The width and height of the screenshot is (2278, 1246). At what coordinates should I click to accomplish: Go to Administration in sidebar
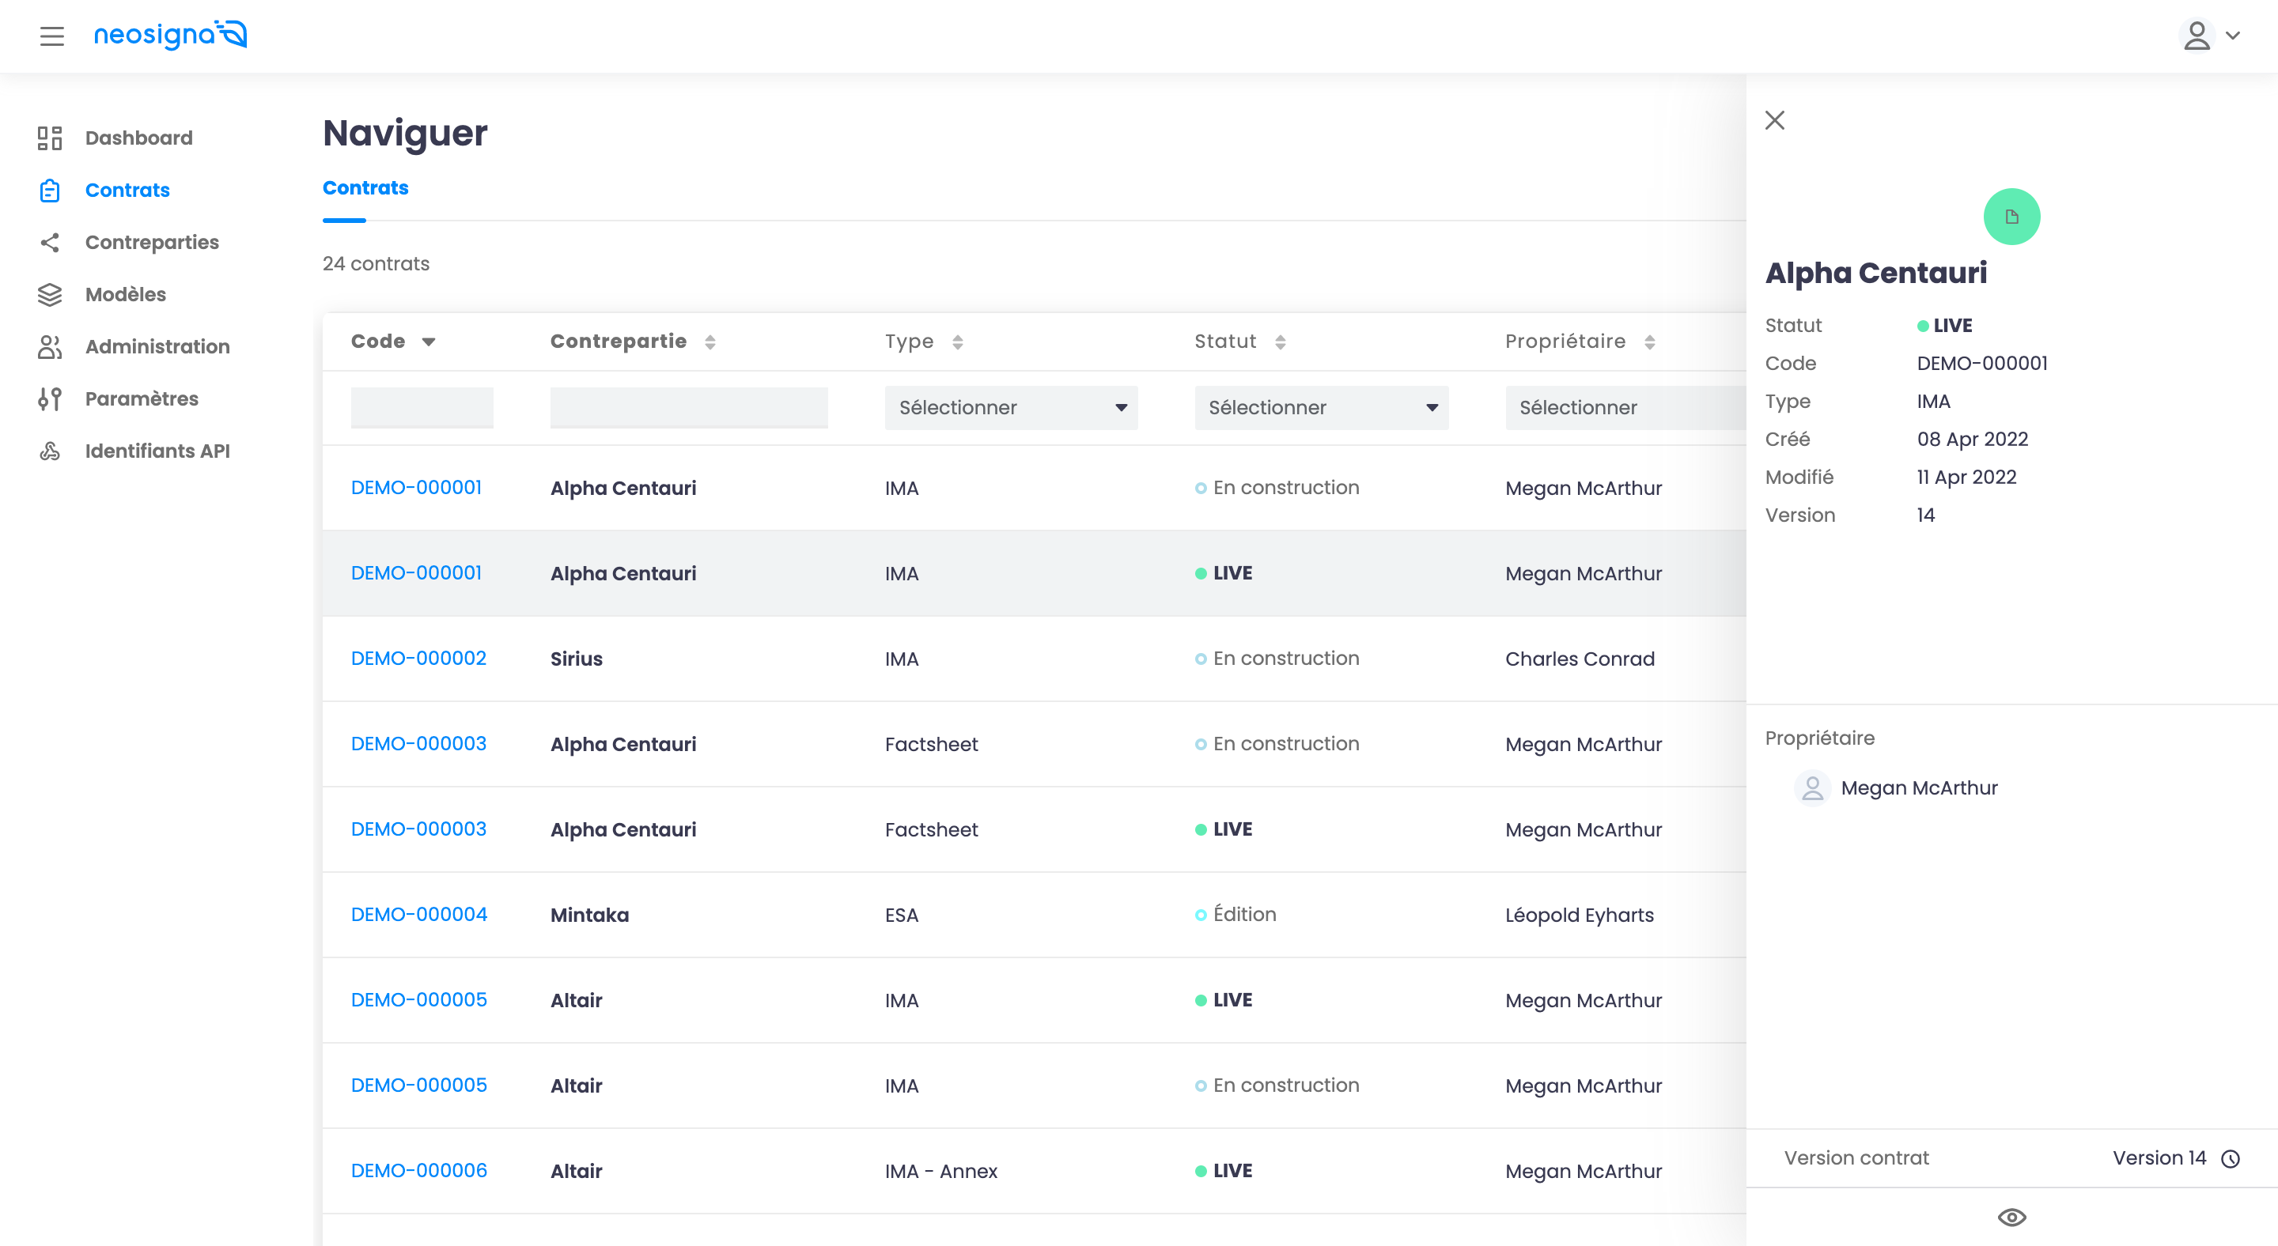click(x=157, y=346)
